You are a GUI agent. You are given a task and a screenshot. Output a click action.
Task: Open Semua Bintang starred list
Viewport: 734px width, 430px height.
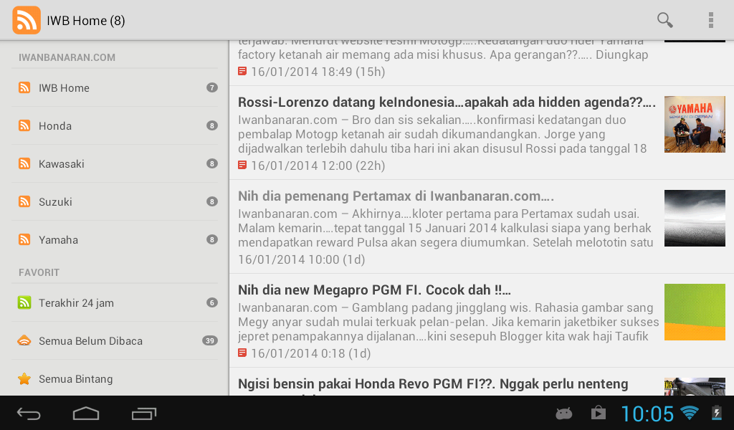115,378
